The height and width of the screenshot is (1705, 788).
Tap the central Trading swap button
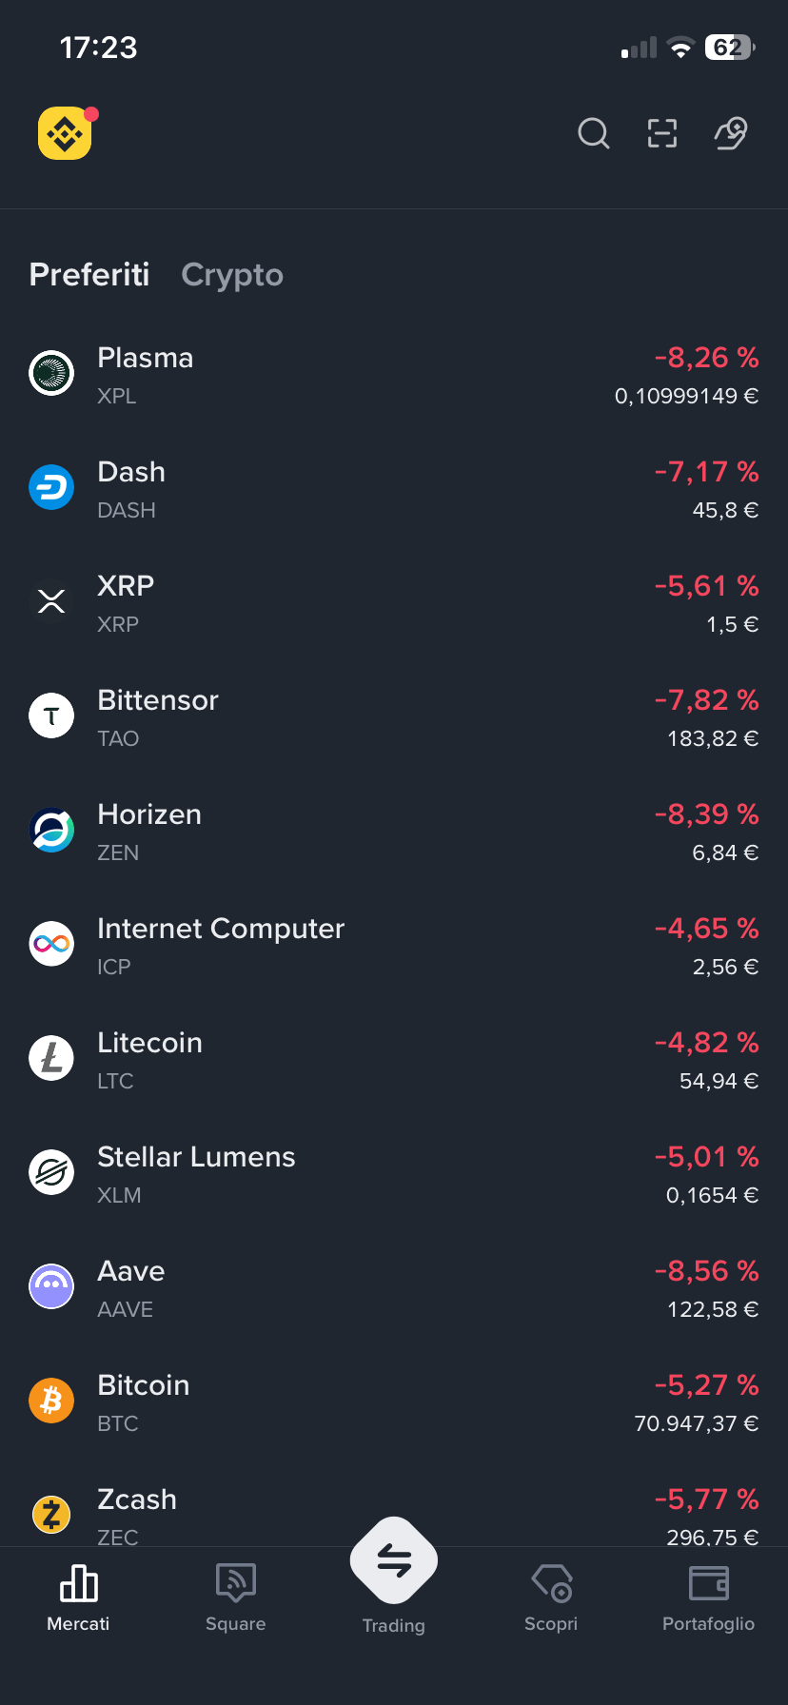point(394,1560)
